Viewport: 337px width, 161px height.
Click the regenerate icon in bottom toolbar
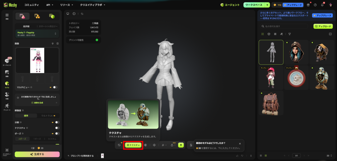point(119,145)
